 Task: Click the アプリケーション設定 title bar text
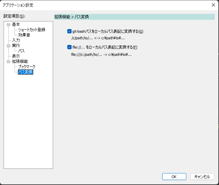tap(18, 5)
